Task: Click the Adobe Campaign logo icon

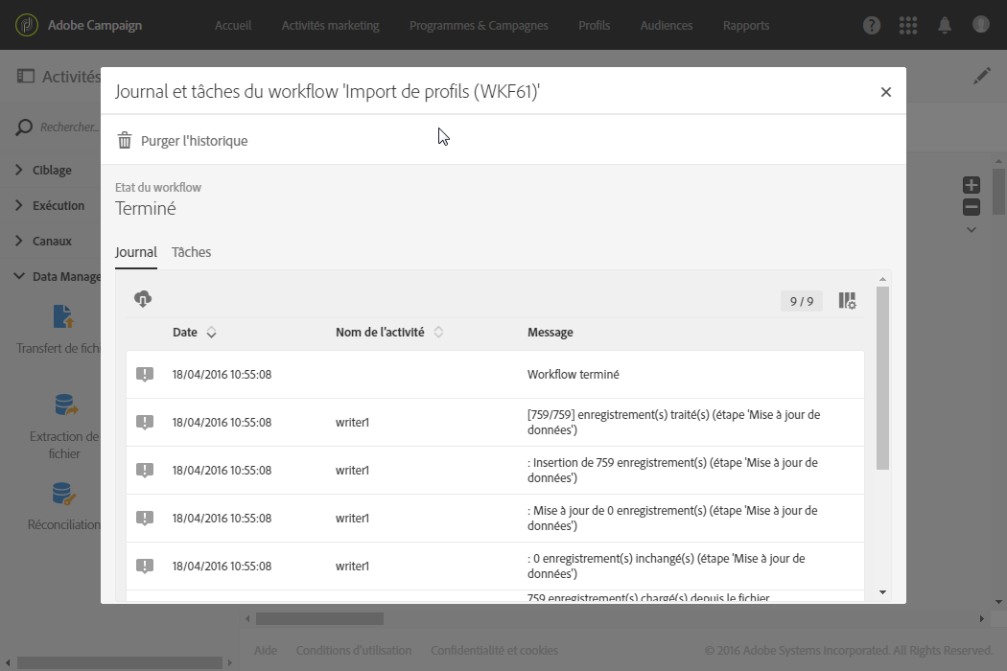Action: [26, 25]
